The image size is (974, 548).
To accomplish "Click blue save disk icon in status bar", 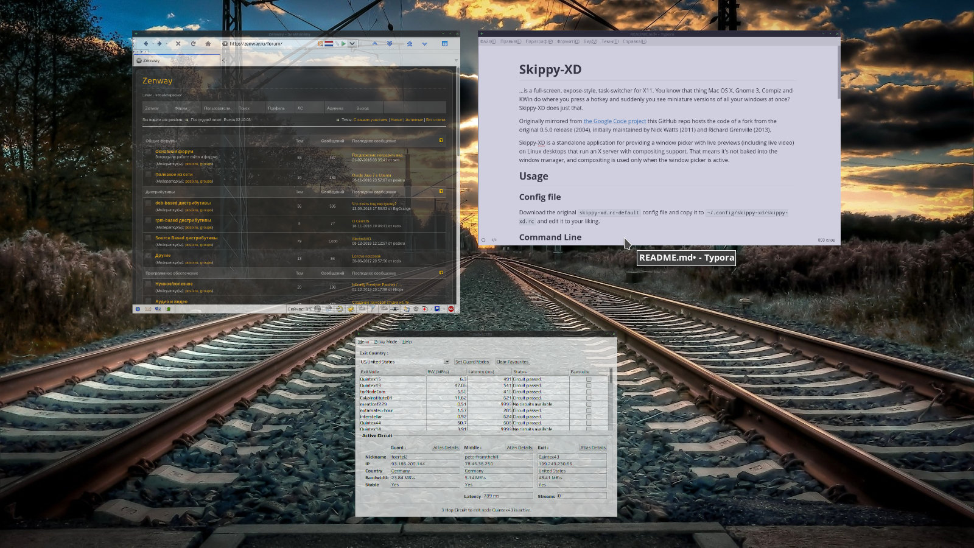I will point(437,309).
